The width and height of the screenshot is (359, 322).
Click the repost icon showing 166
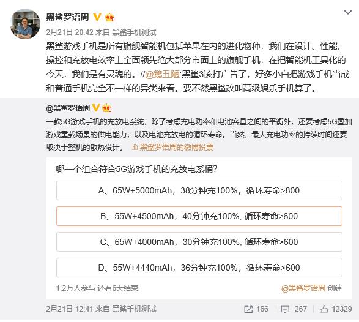point(248,309)
